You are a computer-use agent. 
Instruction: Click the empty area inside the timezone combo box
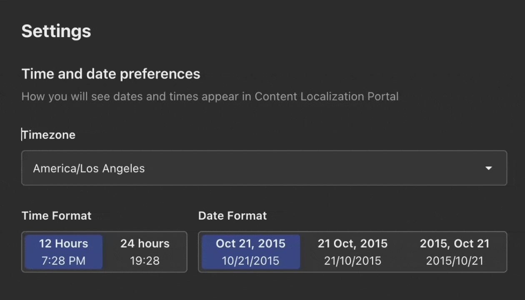[312, 168]
